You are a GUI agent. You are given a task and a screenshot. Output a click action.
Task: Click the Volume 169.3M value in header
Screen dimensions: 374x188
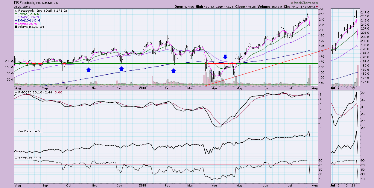(279, 7)
